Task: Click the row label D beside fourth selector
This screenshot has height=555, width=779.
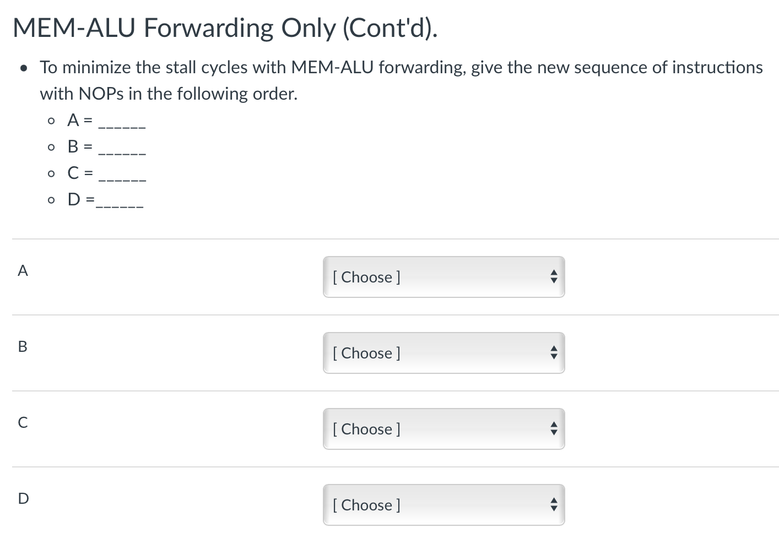Action: (23, 498)
